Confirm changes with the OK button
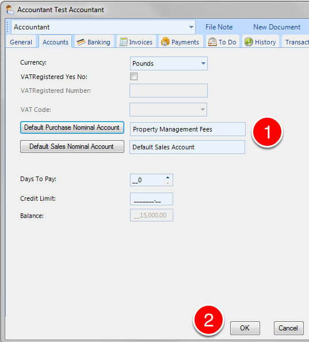The height and width of the screenshot is (342, 309). [x=245, y=328]
